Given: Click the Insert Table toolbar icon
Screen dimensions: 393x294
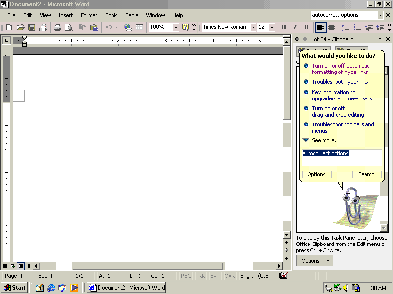Looking at the screenshot, I should click(x=140, y=27).
